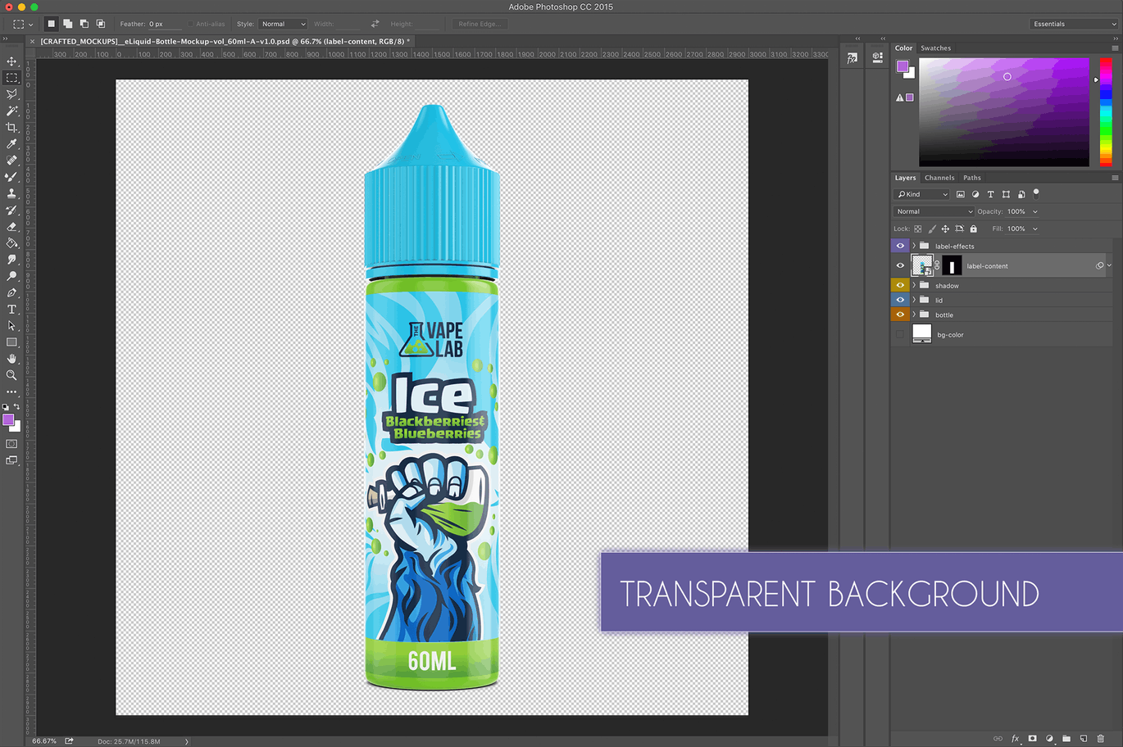Select the Crop tool

pyautogui.click(x=11, y=127)
